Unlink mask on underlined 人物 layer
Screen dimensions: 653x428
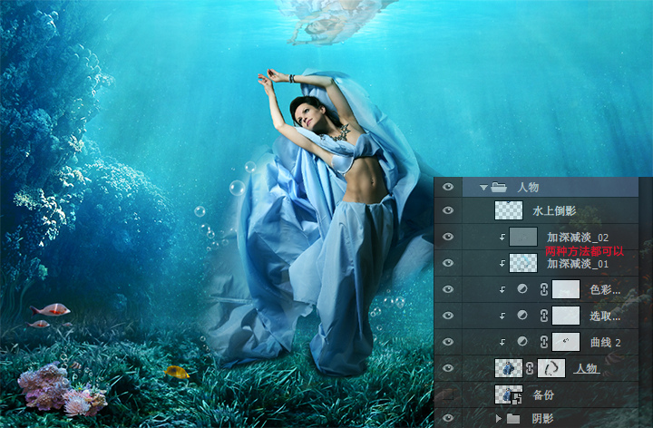[x=530, y=368]
